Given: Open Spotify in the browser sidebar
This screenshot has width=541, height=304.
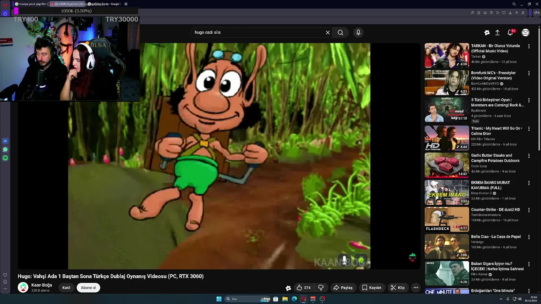Looking at the screenshot, I should [5, 158].
